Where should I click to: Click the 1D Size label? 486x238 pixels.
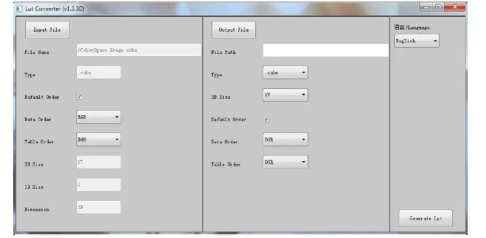34,187
